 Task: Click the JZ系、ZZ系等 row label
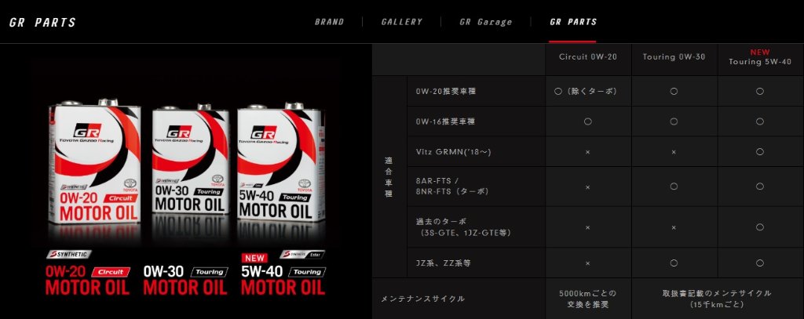click(x=443, y=263)
